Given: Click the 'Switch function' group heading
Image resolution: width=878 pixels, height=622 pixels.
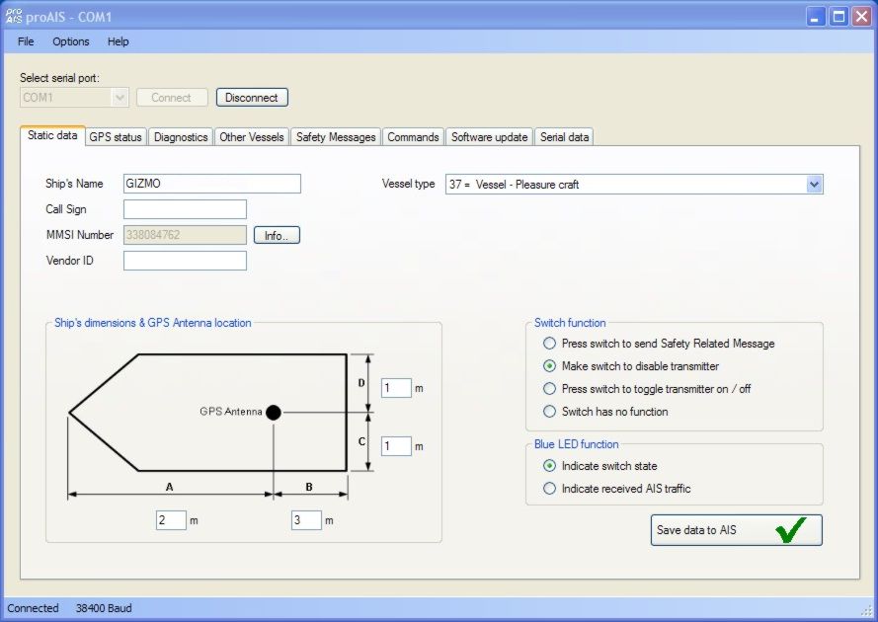Looking at the screenshot, I should [x=570, y=323].
